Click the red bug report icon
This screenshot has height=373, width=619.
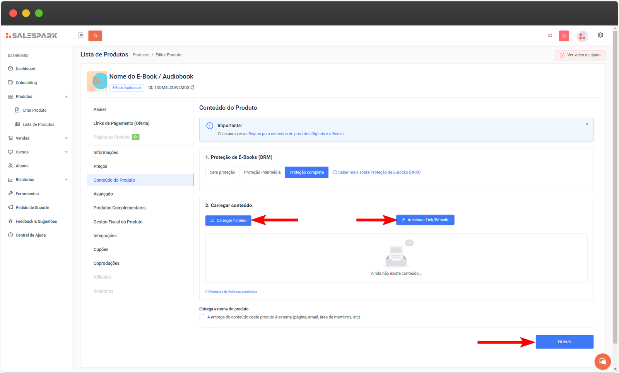point(564,36)
